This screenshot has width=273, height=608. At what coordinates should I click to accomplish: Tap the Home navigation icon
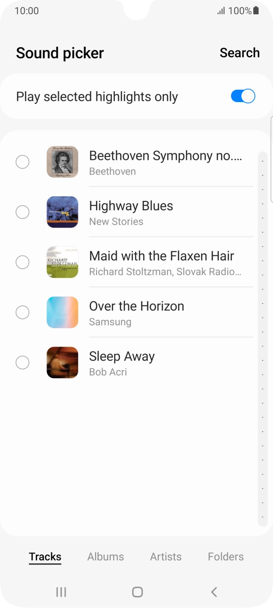[136, 592]
